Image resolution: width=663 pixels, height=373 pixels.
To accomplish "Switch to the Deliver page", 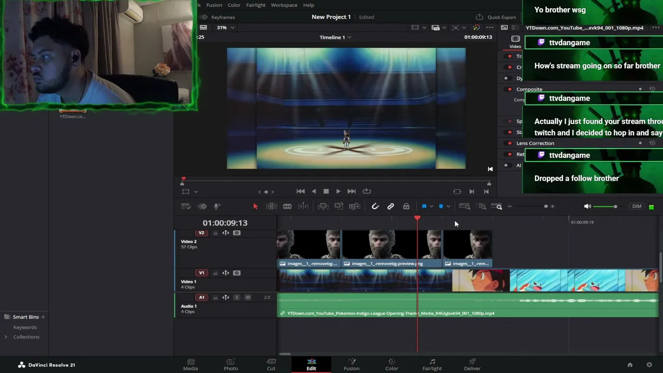I will click(x=472, y=365).
